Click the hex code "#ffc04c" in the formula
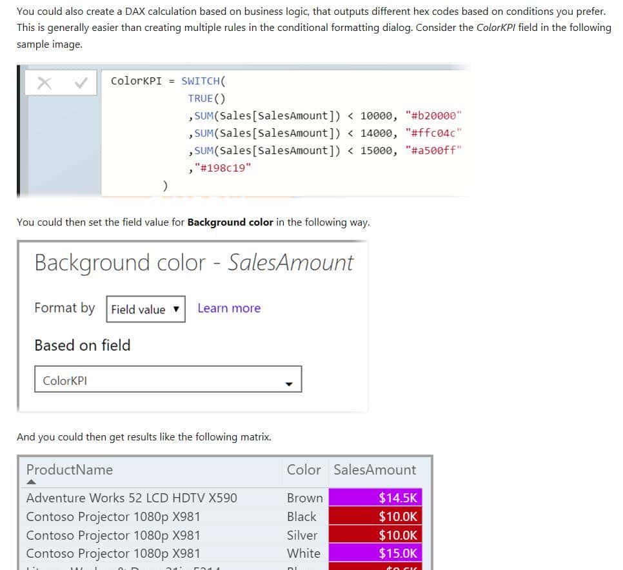623x570 pixels. point(435,133)
